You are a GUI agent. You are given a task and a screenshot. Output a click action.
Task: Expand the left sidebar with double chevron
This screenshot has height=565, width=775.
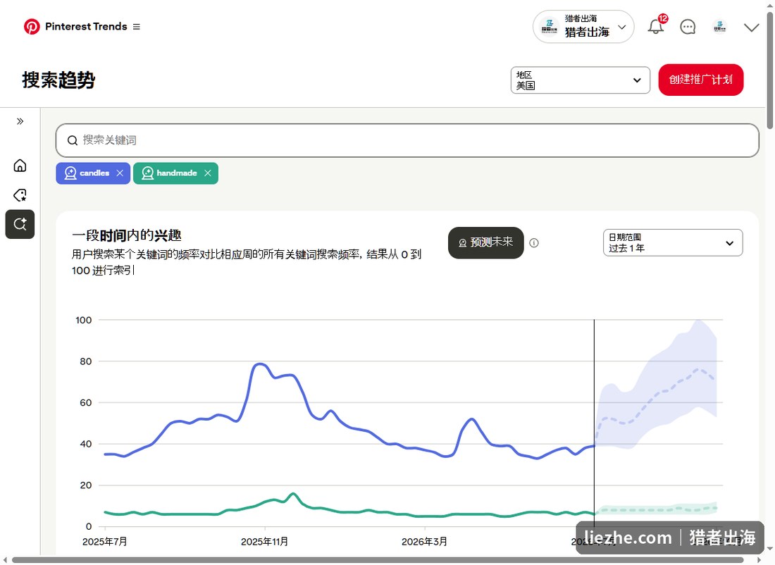pyautogui.click(x=20, y=121)
